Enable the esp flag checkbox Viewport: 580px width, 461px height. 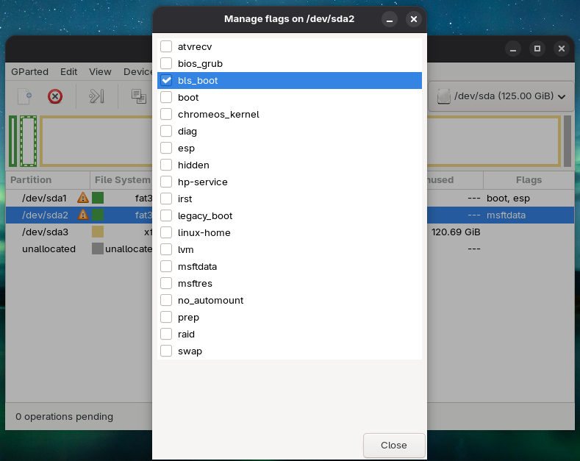[166, 149]
